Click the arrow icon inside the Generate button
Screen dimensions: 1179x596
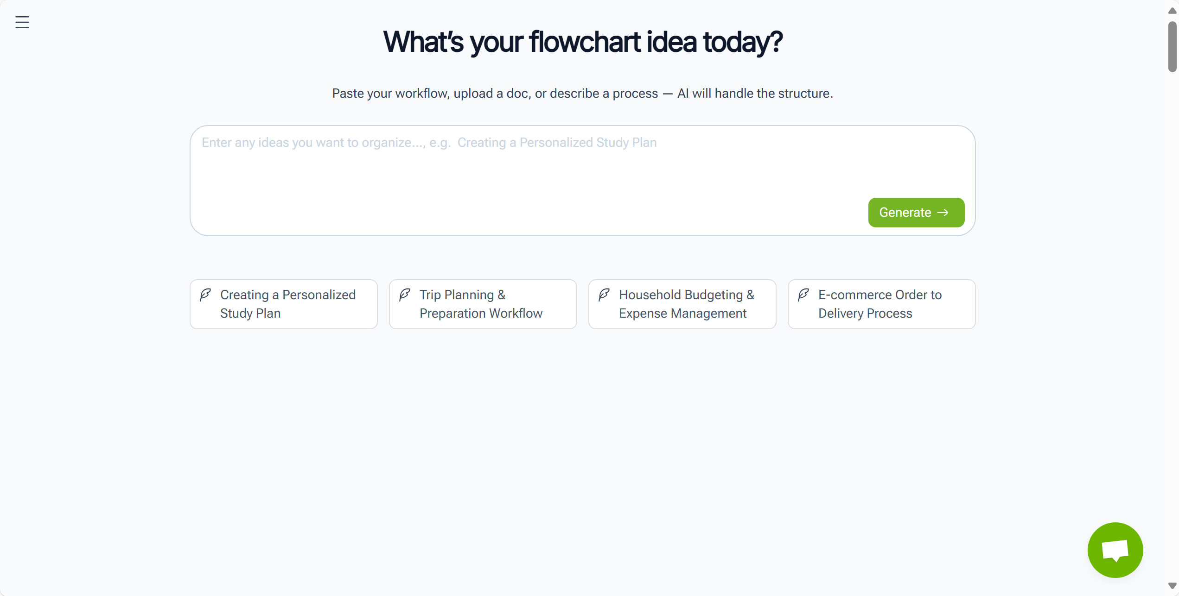coord(943,212)
